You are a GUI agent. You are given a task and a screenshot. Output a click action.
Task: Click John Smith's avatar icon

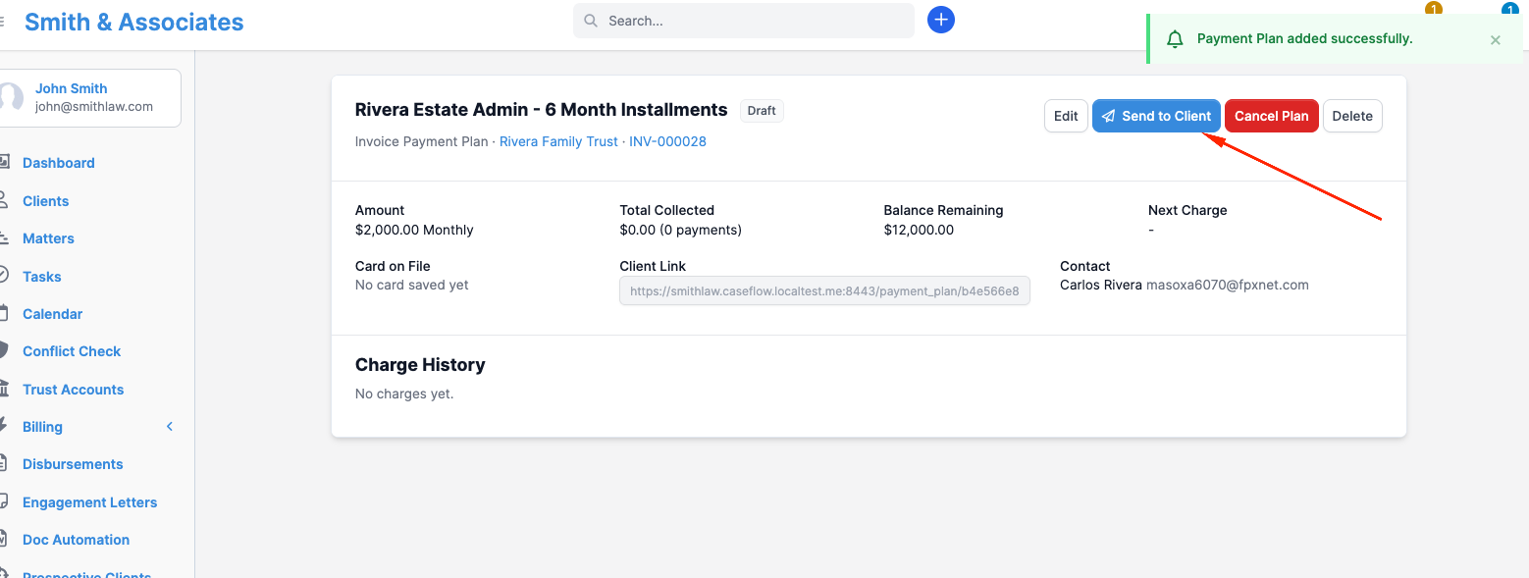tap(10, 97)
